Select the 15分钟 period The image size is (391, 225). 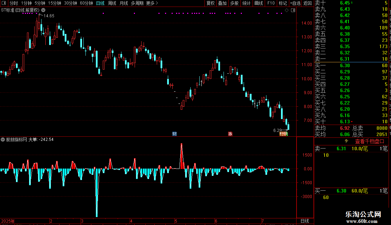click(x=54, y=3)
